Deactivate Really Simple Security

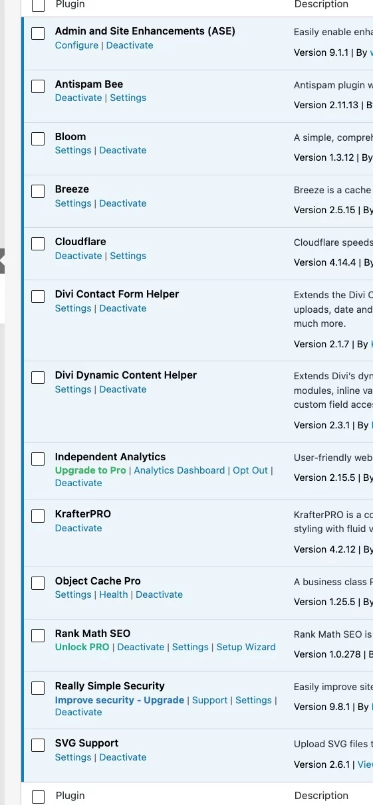[x=78, y=712]
